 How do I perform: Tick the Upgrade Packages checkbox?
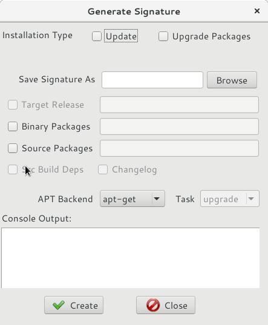tap(163, 36)
